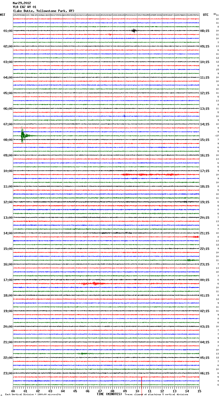Click minute 15 on the bottom axis
This screenshot has height=398, width=220.
click(x=199, y=391)
